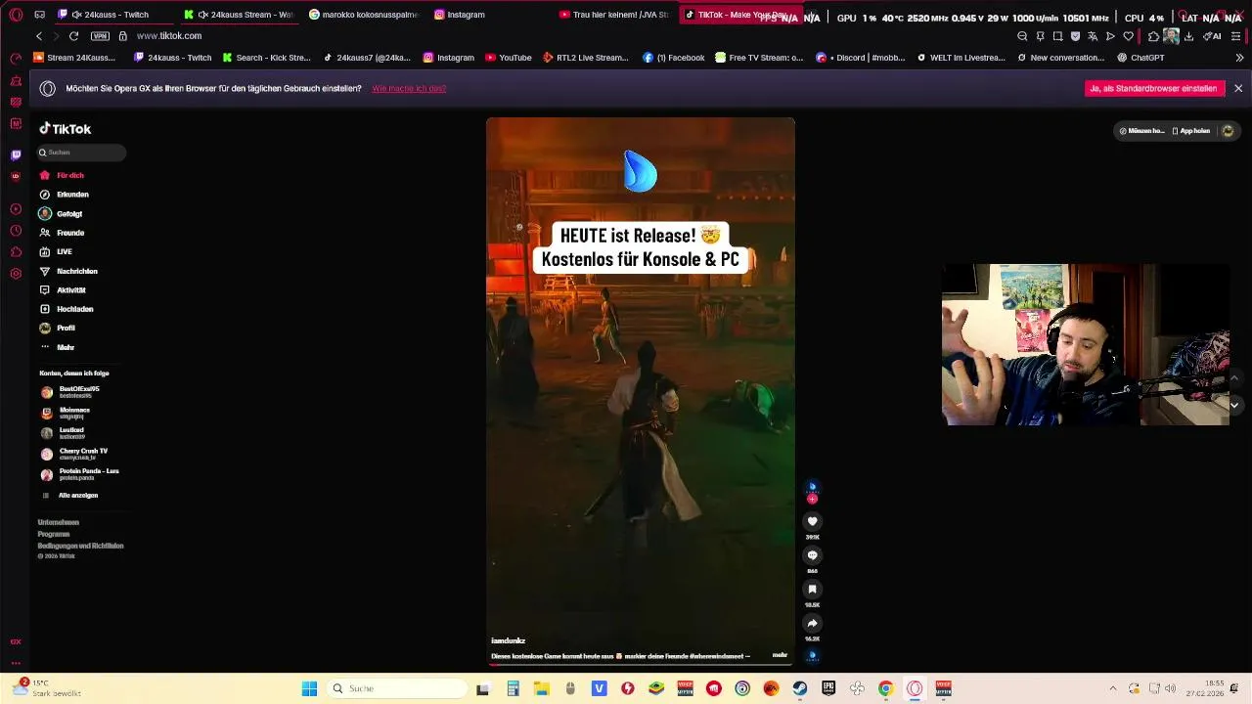Go to next video arrow
Image resolution: width=1252 pixels, height=704 pixels.
(1234, 405)
